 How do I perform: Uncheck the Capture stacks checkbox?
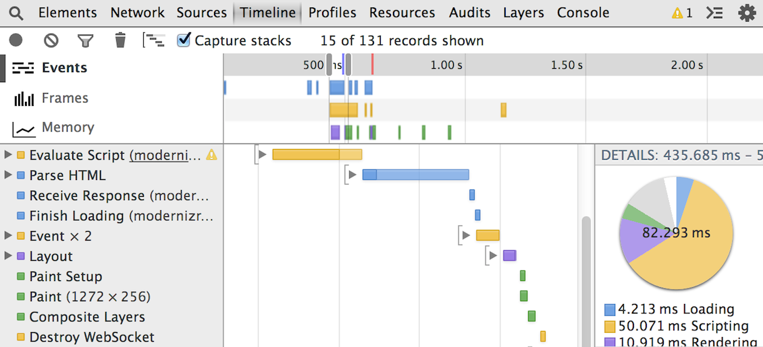point(184,40)
